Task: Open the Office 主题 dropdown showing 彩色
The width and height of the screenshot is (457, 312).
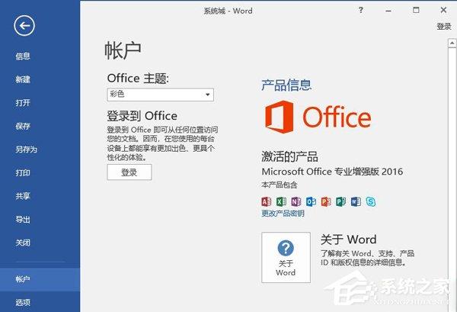Action: tap(160, 95)
